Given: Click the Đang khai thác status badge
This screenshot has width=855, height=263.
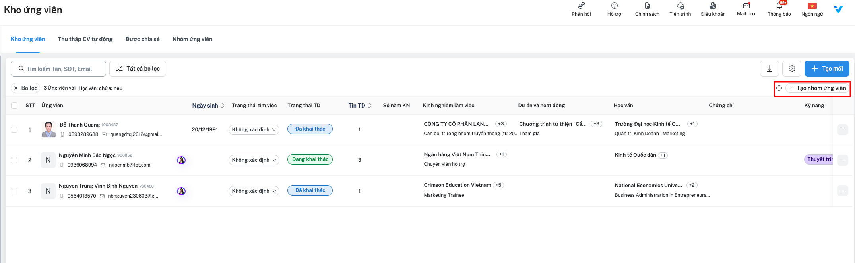Looking at the screenshot, I should 310,159.
